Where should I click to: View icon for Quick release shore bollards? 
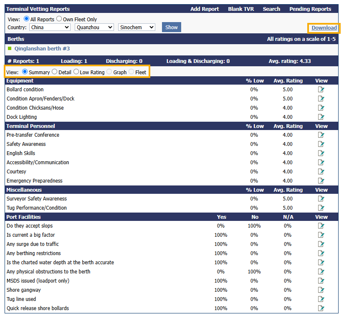(321, 308)
